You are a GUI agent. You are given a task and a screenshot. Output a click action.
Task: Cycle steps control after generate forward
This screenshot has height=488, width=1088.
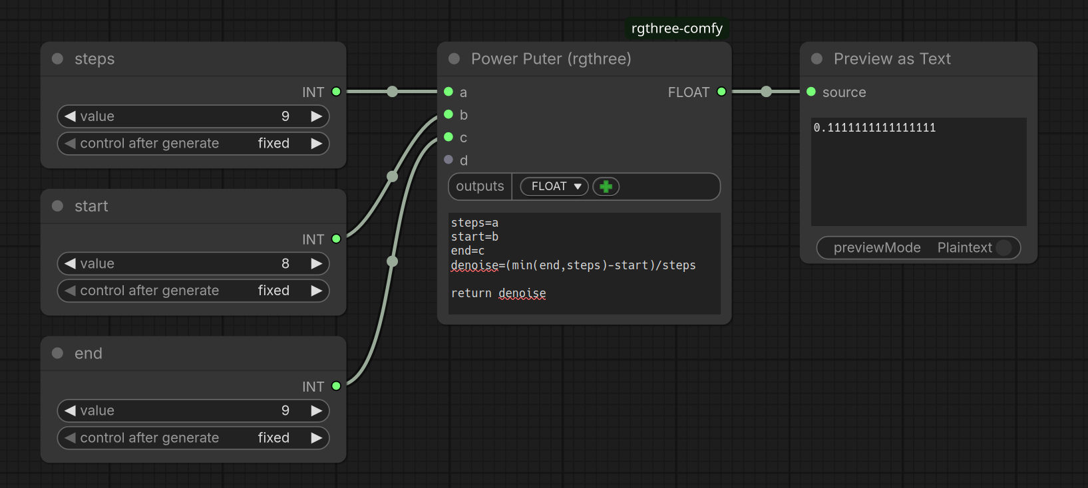[317, 144]
